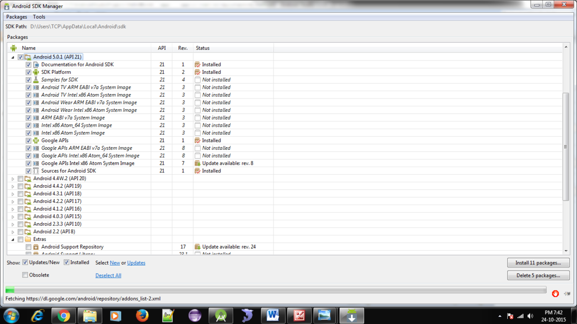Click the installed status icon for SDK Platform

[x=198, y=72]
